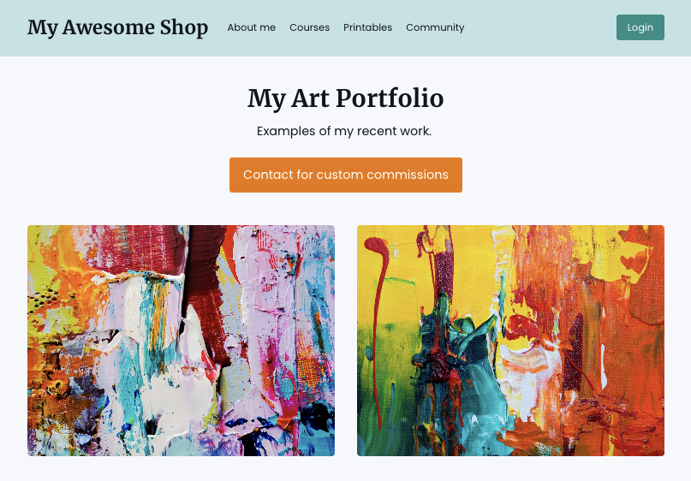
Task: Go to Courses in the navigation
Action: 309,27
